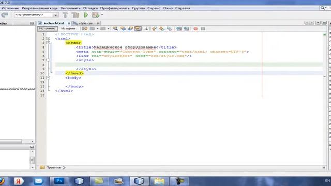Click the Find Selection magnifier icon
This screenshot has height=186, width=331.
115,29
